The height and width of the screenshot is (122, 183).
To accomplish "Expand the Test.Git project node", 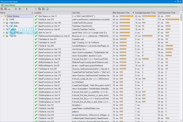I will pos(4,36).
